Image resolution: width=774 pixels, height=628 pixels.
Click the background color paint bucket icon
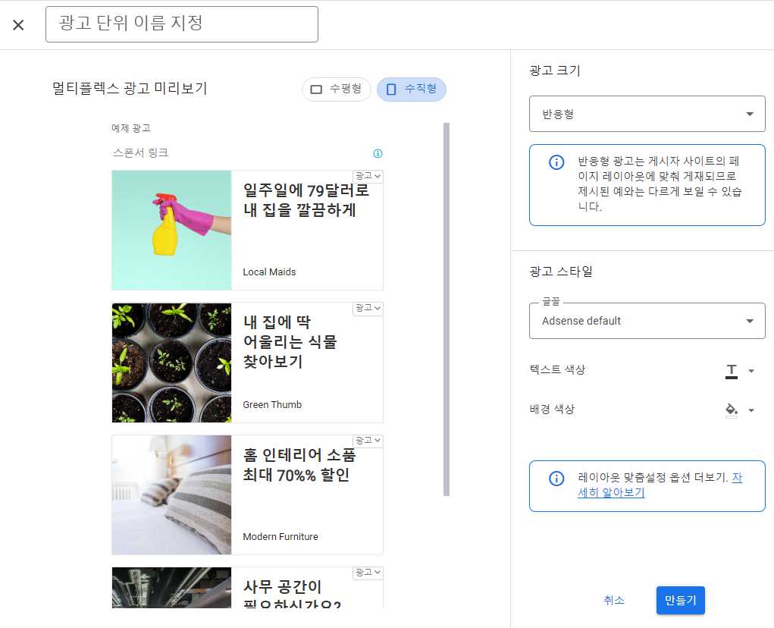click(731, 410)
